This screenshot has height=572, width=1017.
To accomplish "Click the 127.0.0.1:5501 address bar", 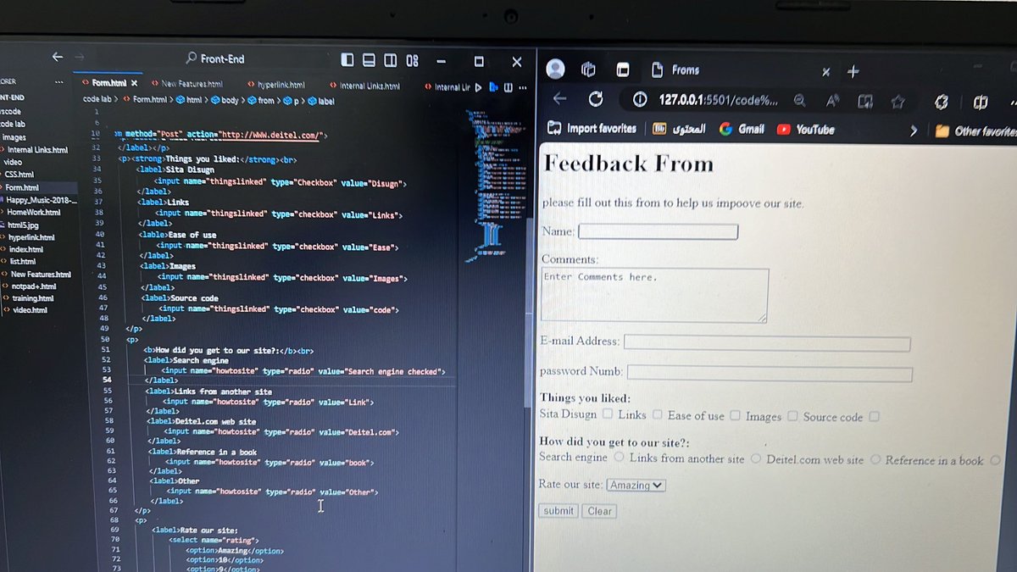I will [x=717, y=100].
